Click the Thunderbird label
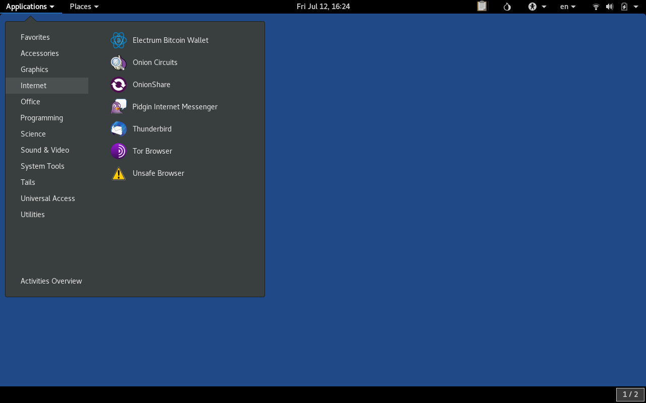 [x=152, y=129]
